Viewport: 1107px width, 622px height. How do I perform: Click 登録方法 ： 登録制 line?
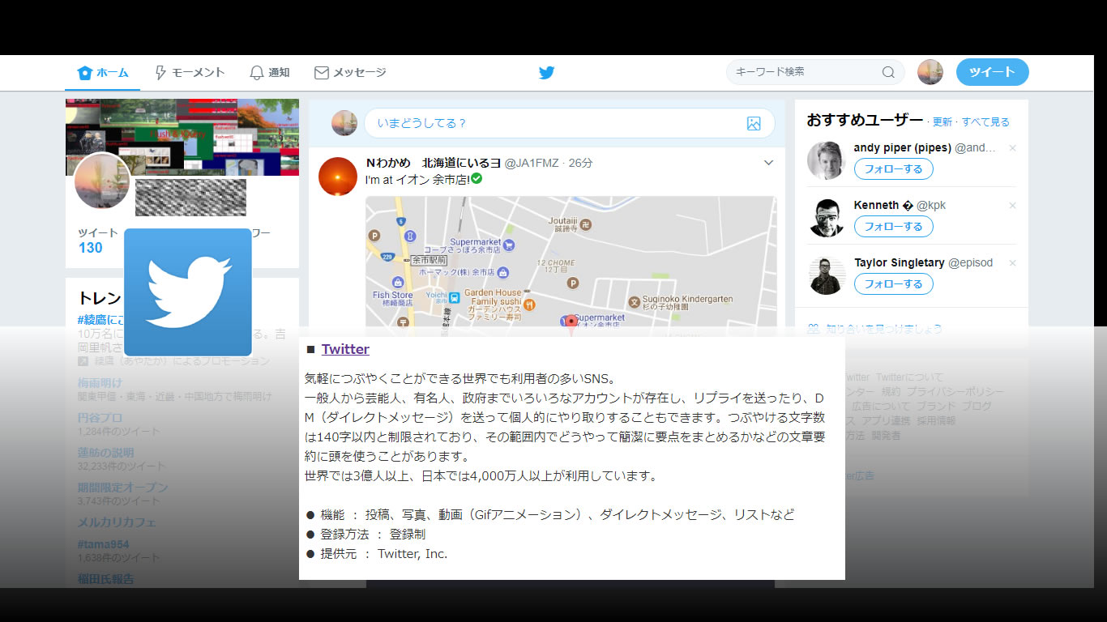pyautogui.click(x=365, y=535)
